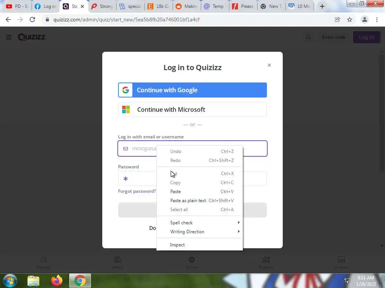Click the Enter code button
Image resolution: width=385 pixels, height=288 pixels.
coord(334,37)
